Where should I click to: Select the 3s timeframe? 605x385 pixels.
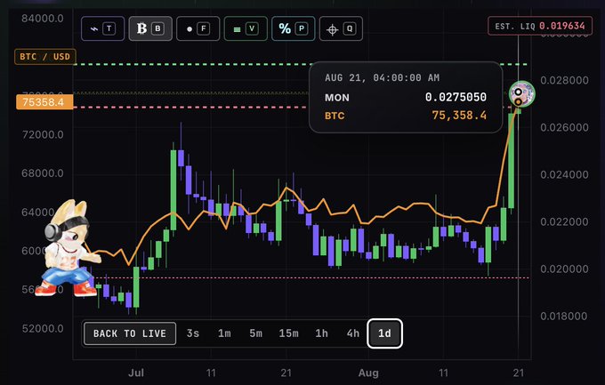click(193, 333)
